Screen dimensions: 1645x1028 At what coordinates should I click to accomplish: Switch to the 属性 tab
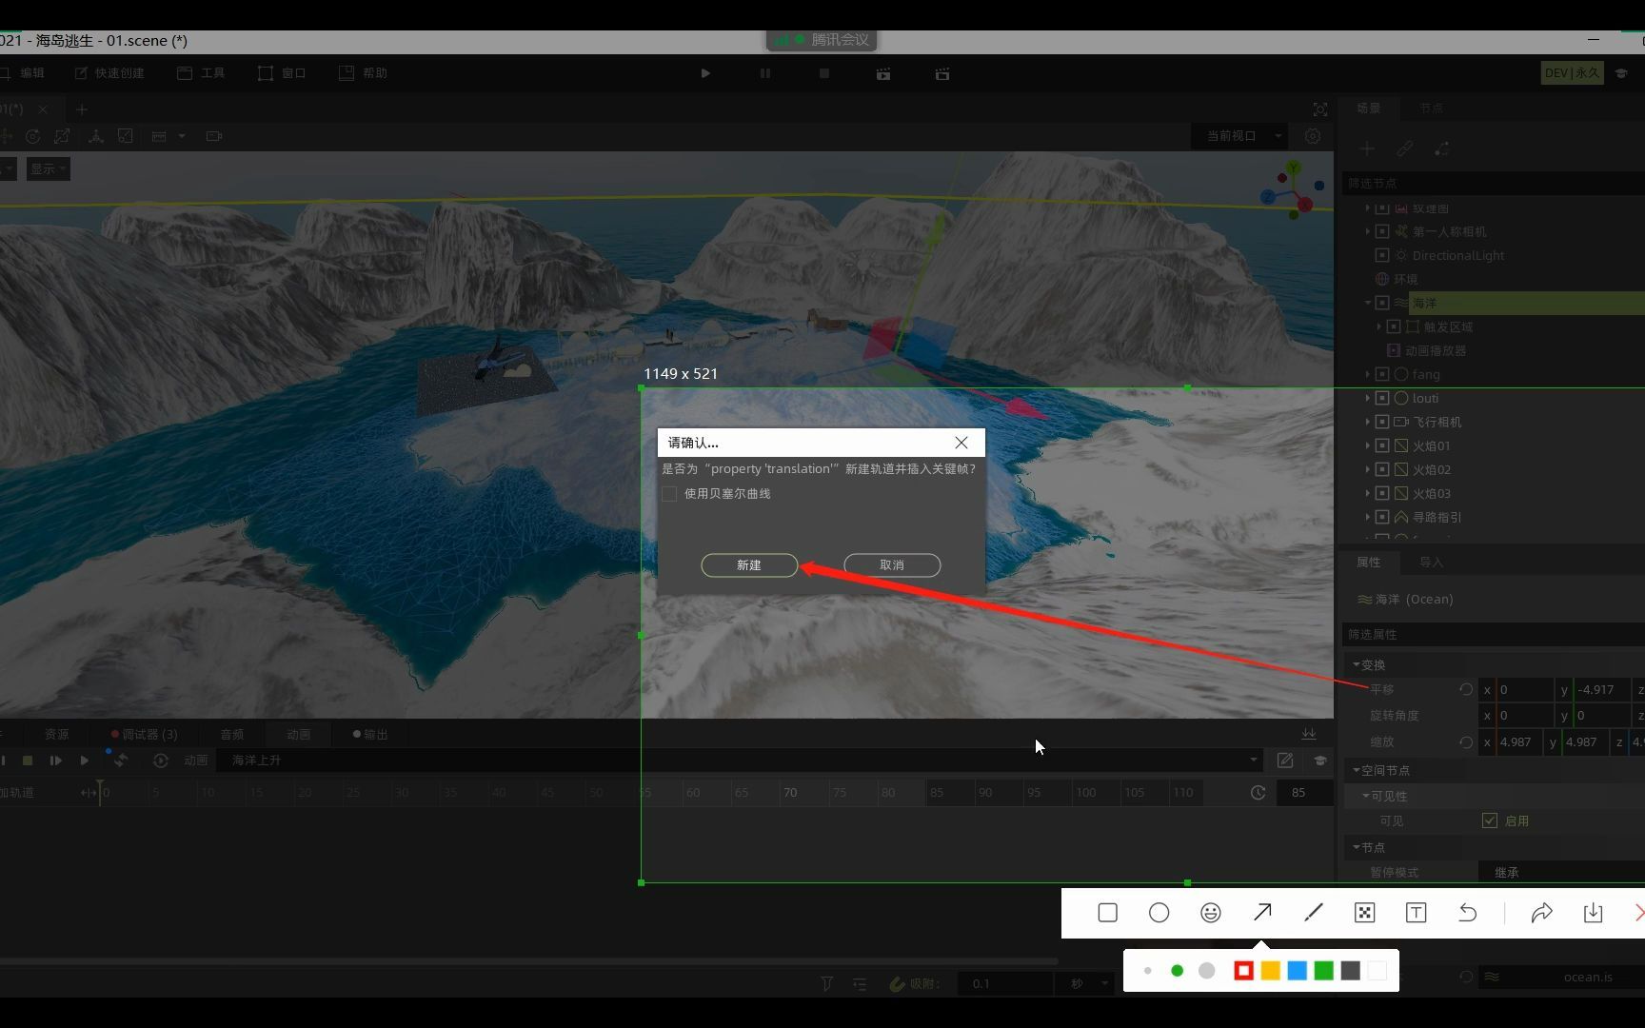1369,563
